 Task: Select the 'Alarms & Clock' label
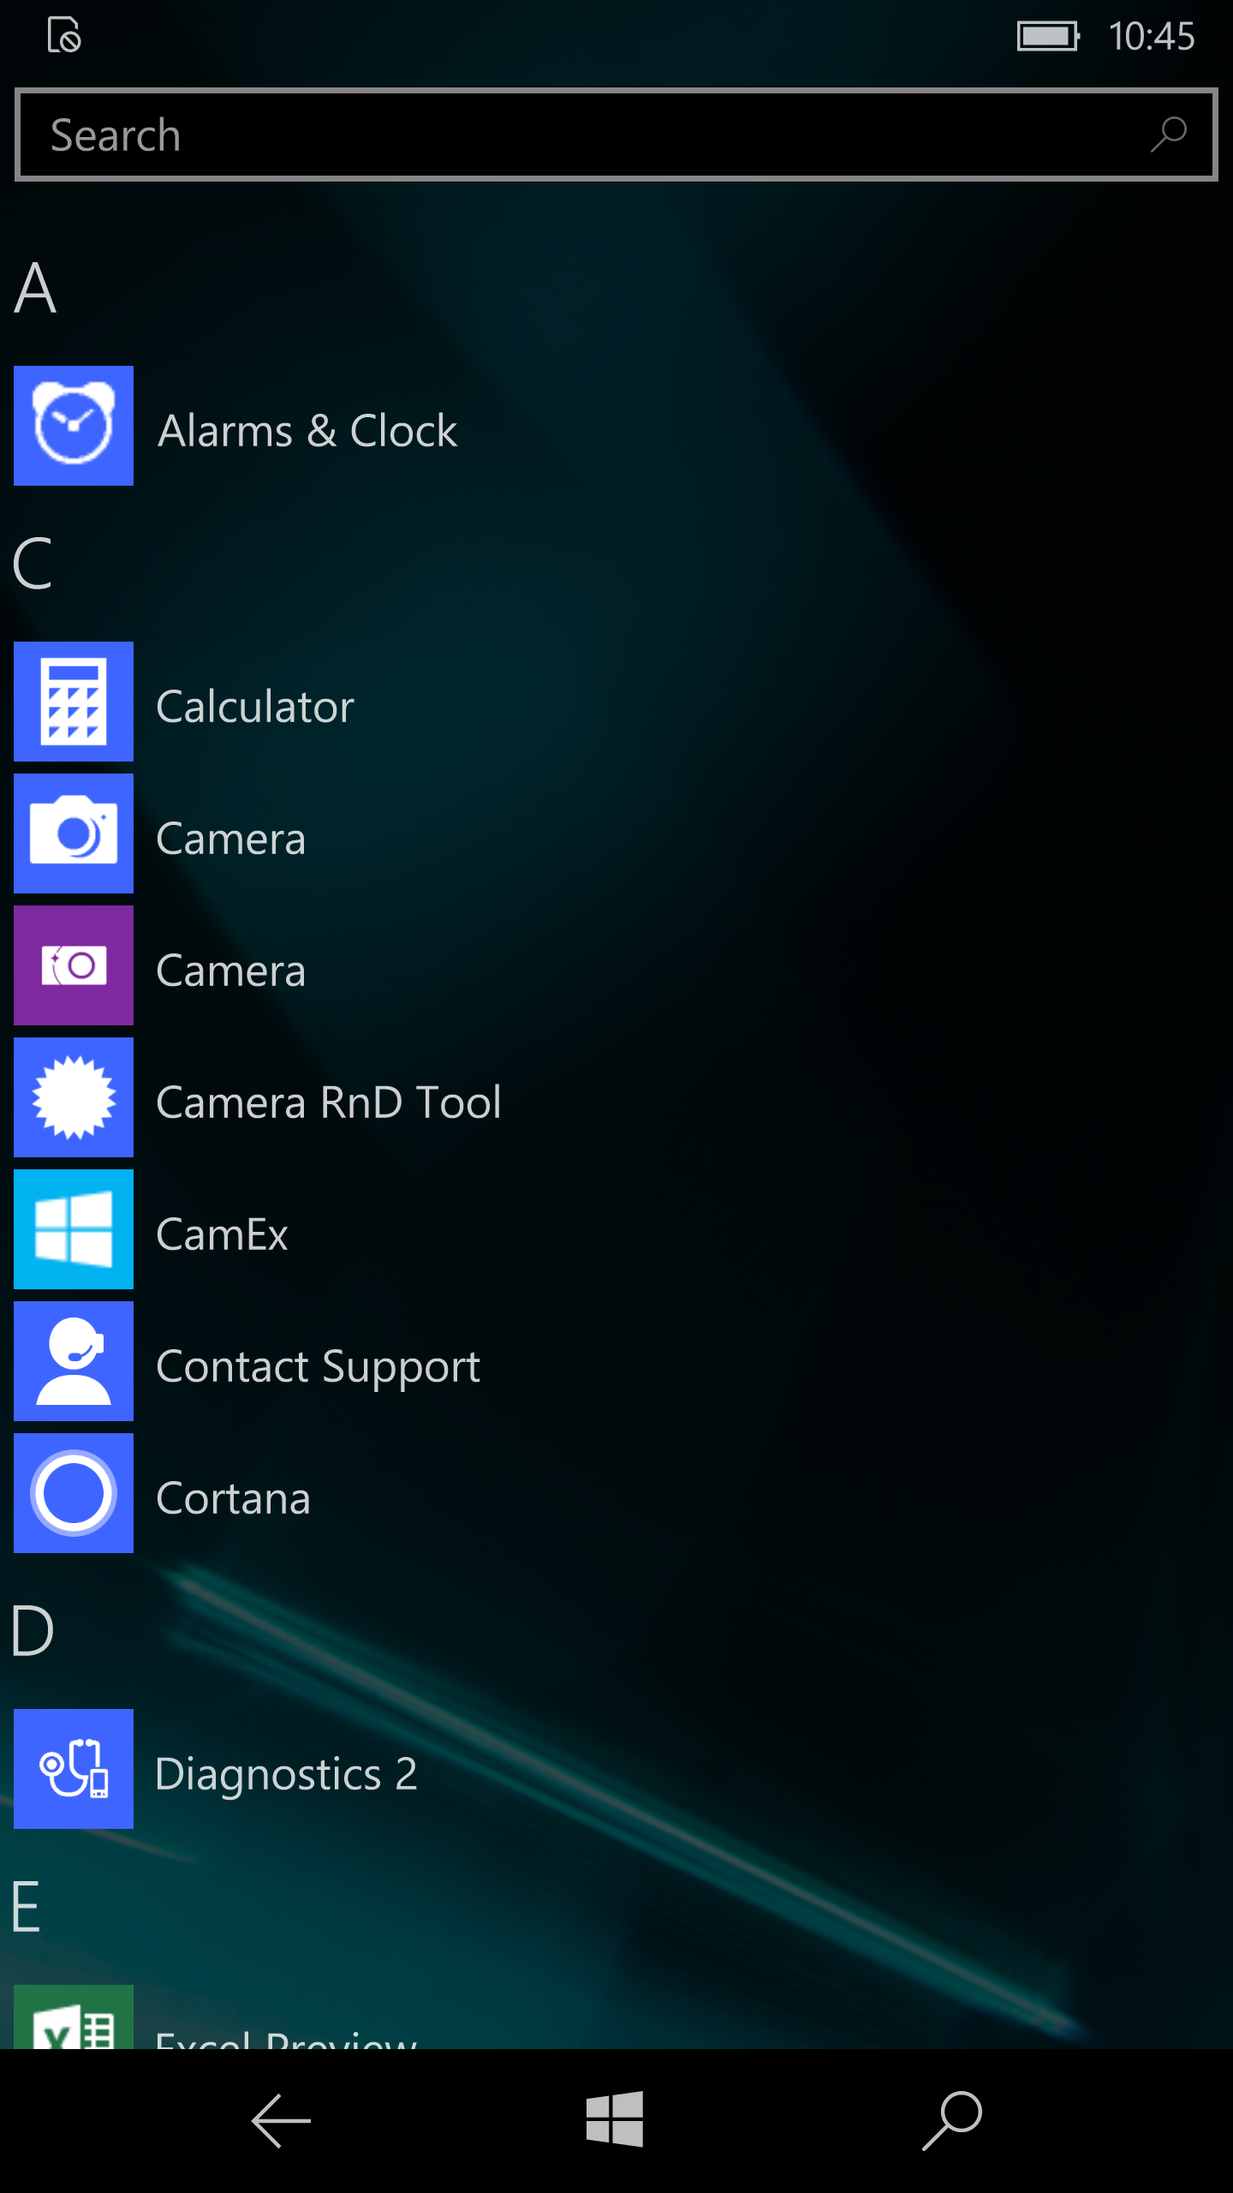tap(308, 431)
